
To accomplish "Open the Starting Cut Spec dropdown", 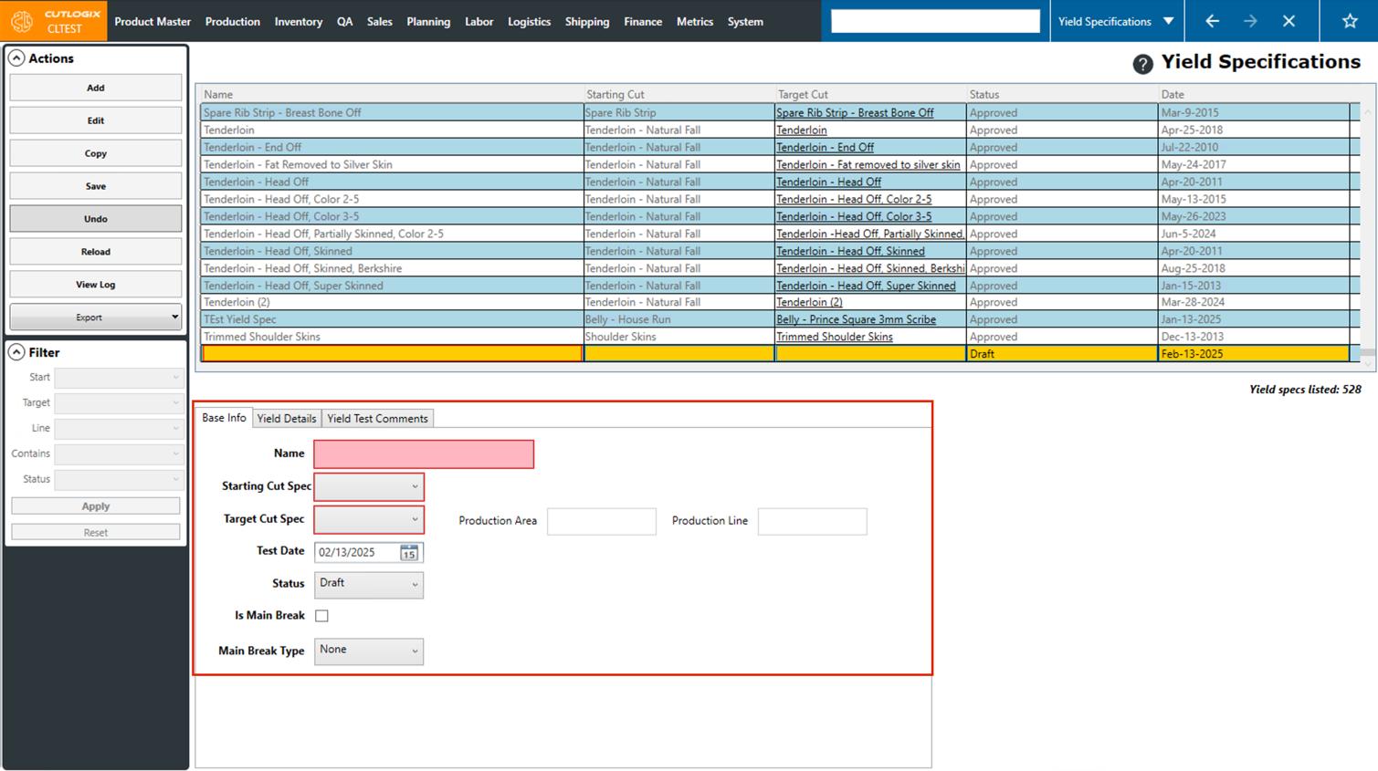I will [x=369, y=486].
